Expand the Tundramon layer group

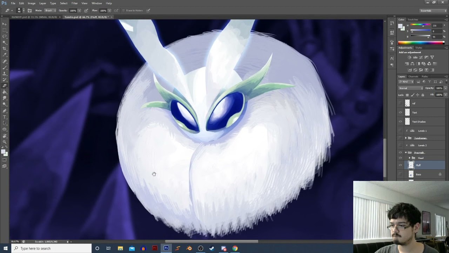coord(406,138)
